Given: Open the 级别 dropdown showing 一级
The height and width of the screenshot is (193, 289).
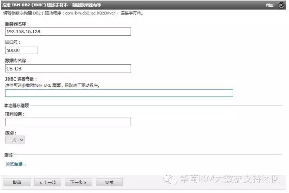Looking at the screenshot, I should [x=15, y=140].
